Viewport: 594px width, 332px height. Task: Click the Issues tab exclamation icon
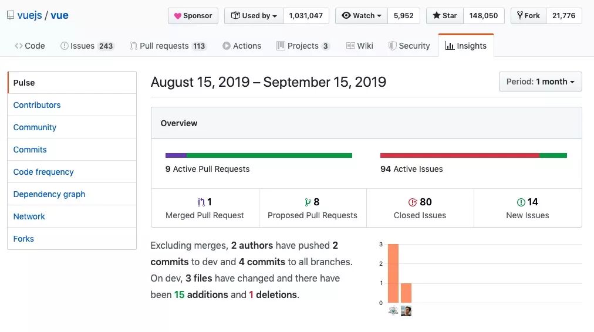pos(65,46)
